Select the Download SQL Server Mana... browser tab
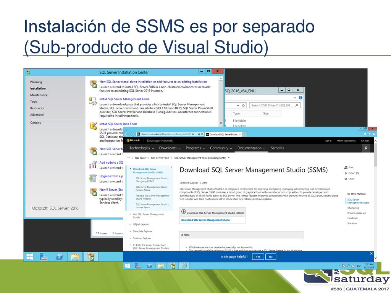391x293 pixels. coord(223,134)
